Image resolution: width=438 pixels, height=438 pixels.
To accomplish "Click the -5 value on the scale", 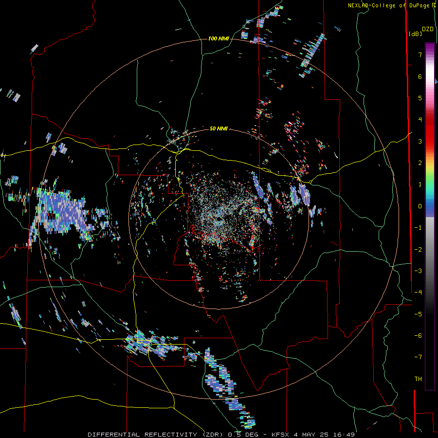I will 418,314.
